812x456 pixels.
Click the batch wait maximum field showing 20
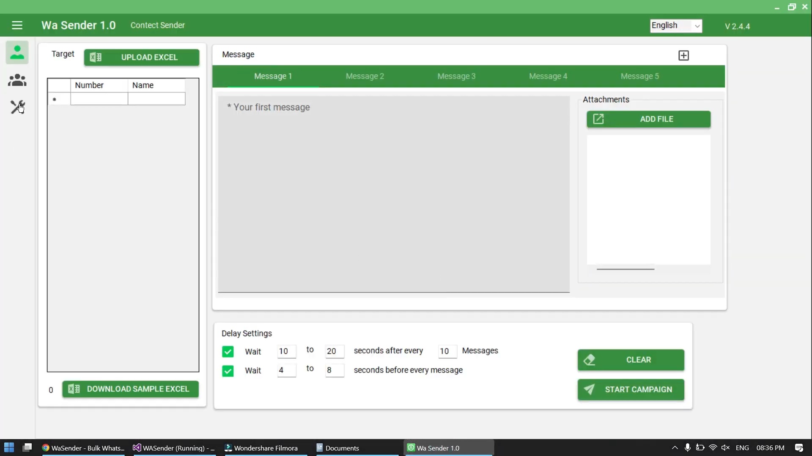coord(335,351)
